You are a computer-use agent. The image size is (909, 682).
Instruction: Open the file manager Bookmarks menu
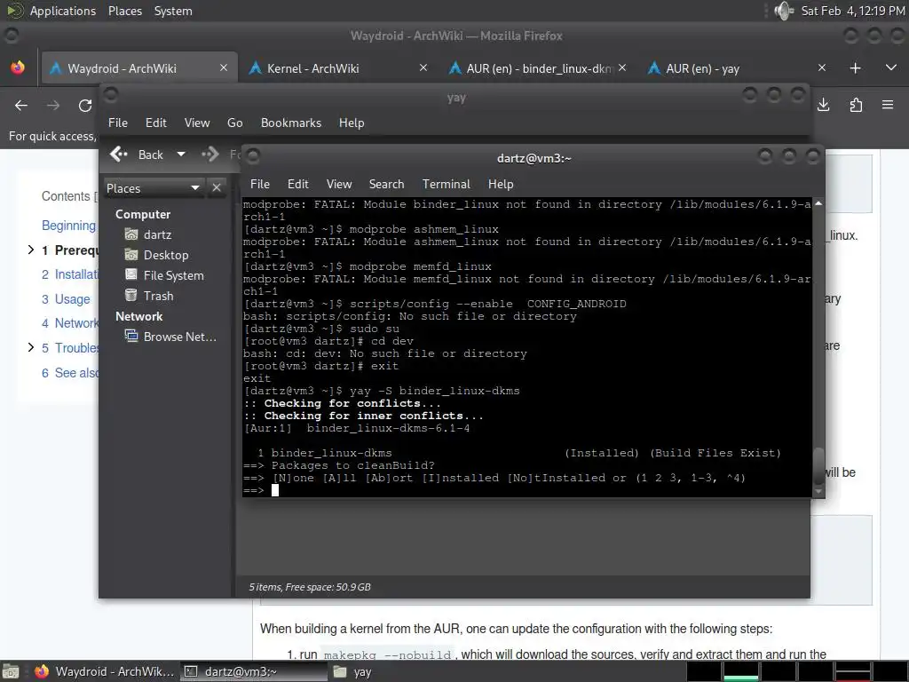pyautogui.click(x=290, y=123)
